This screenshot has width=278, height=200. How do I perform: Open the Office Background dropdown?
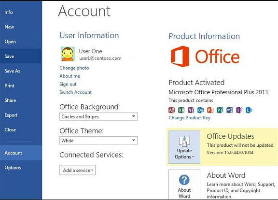click(x=98, y=116)
